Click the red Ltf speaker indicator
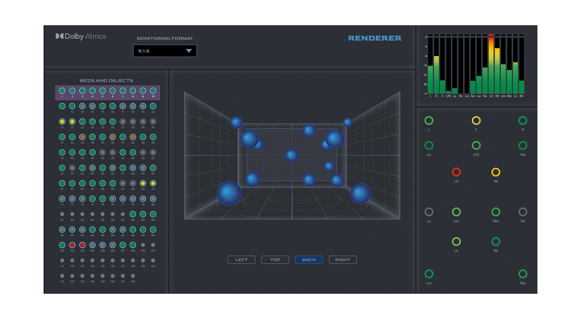This screenshot has height=319, width=581. (456, 172)
